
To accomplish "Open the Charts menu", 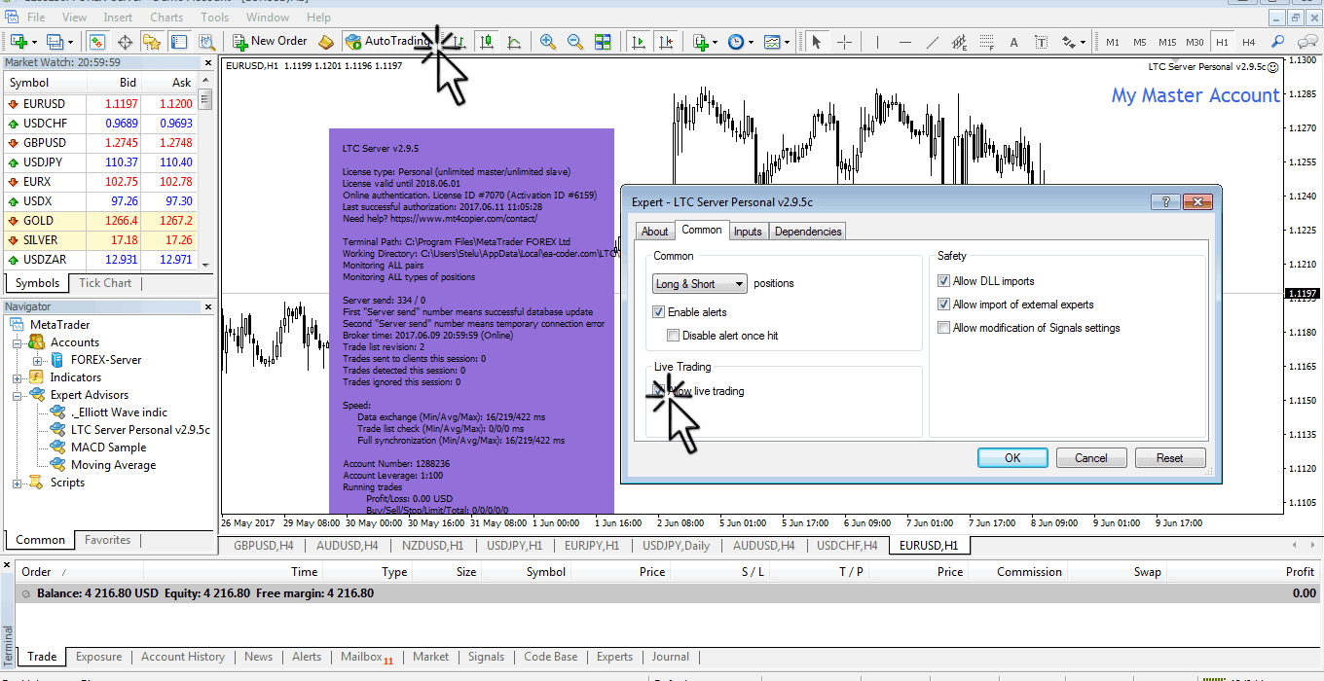I will (x=166, y=18).
